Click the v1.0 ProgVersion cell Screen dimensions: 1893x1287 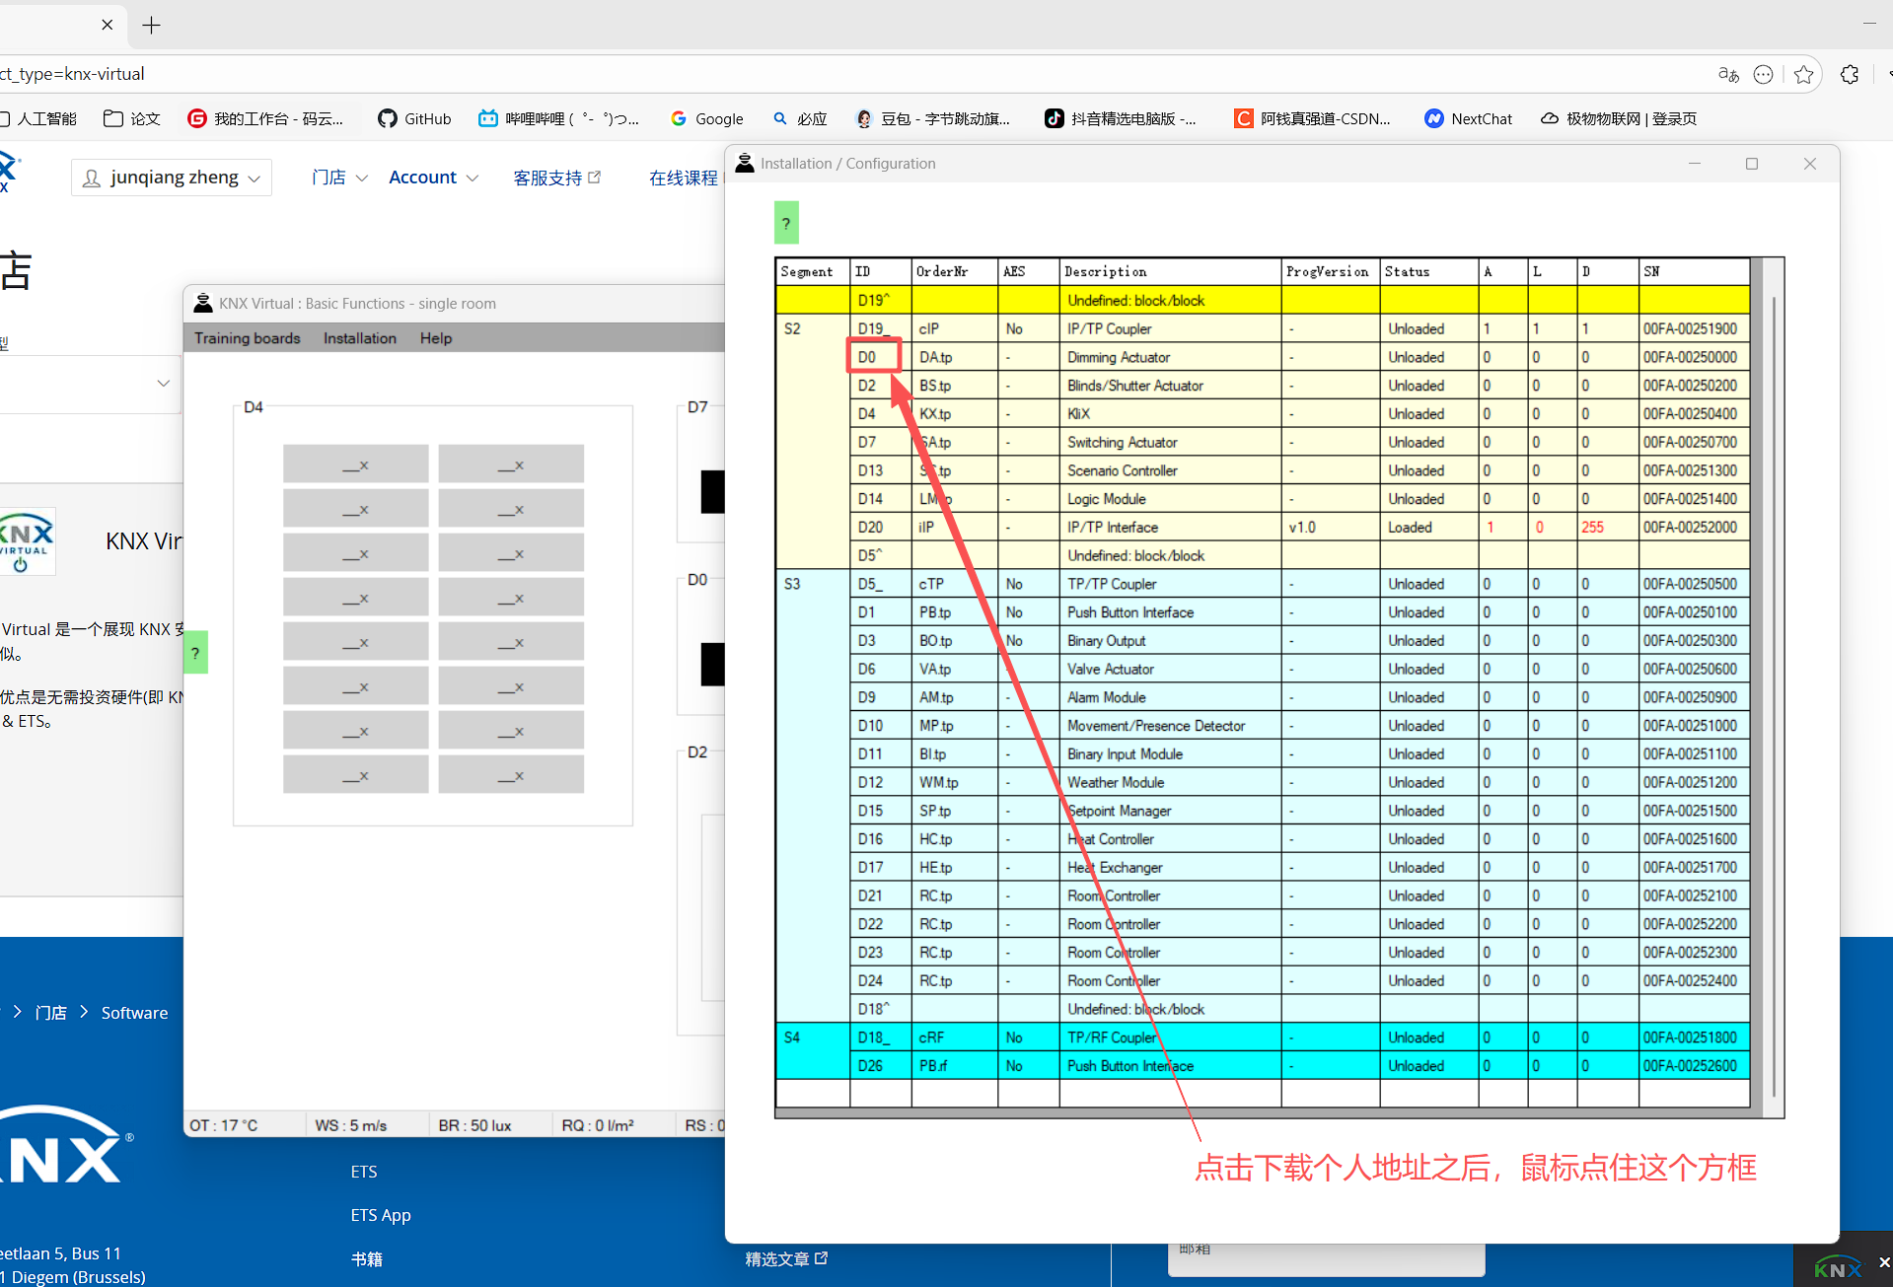[x=1330, y=528]
